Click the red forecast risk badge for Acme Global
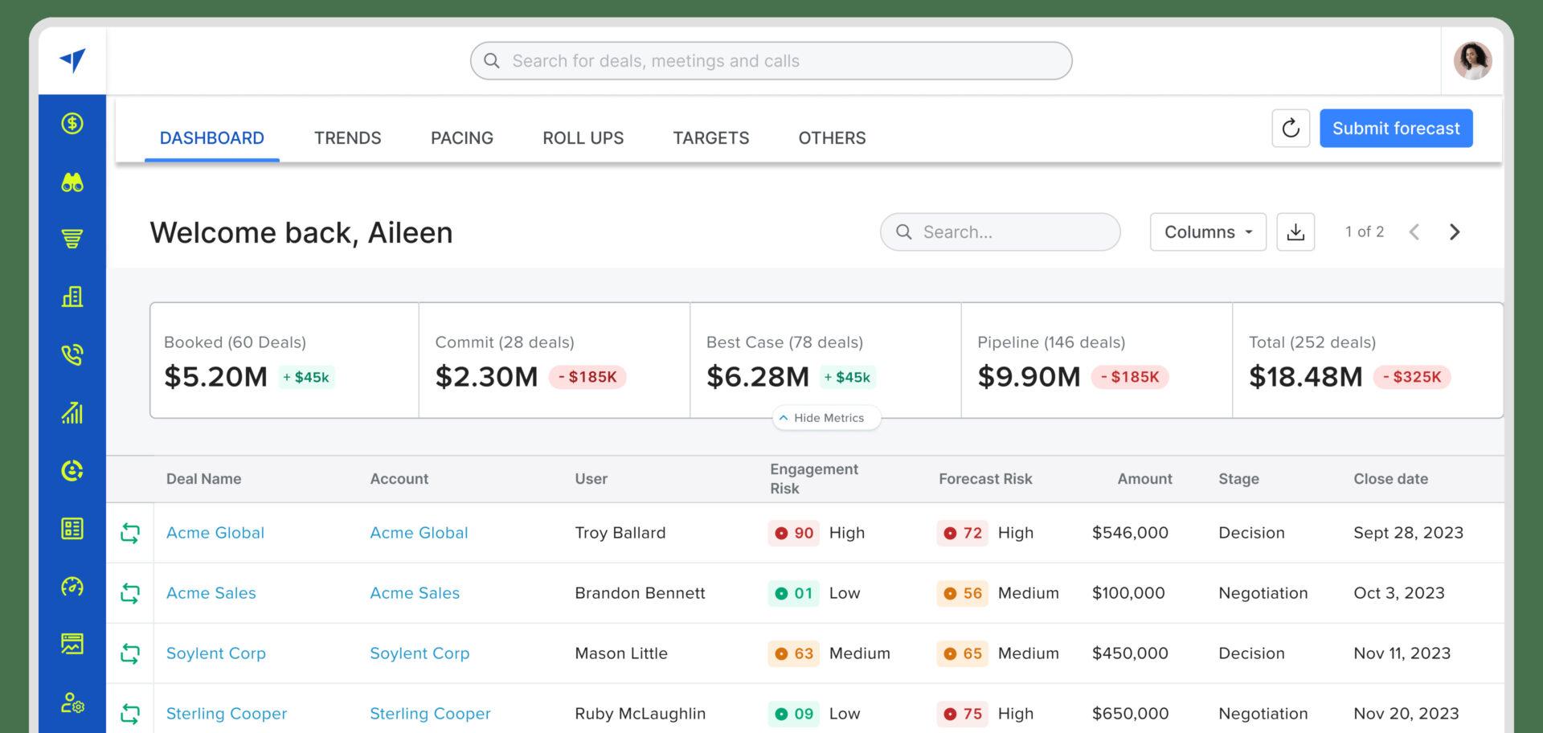 coord(962,532)
